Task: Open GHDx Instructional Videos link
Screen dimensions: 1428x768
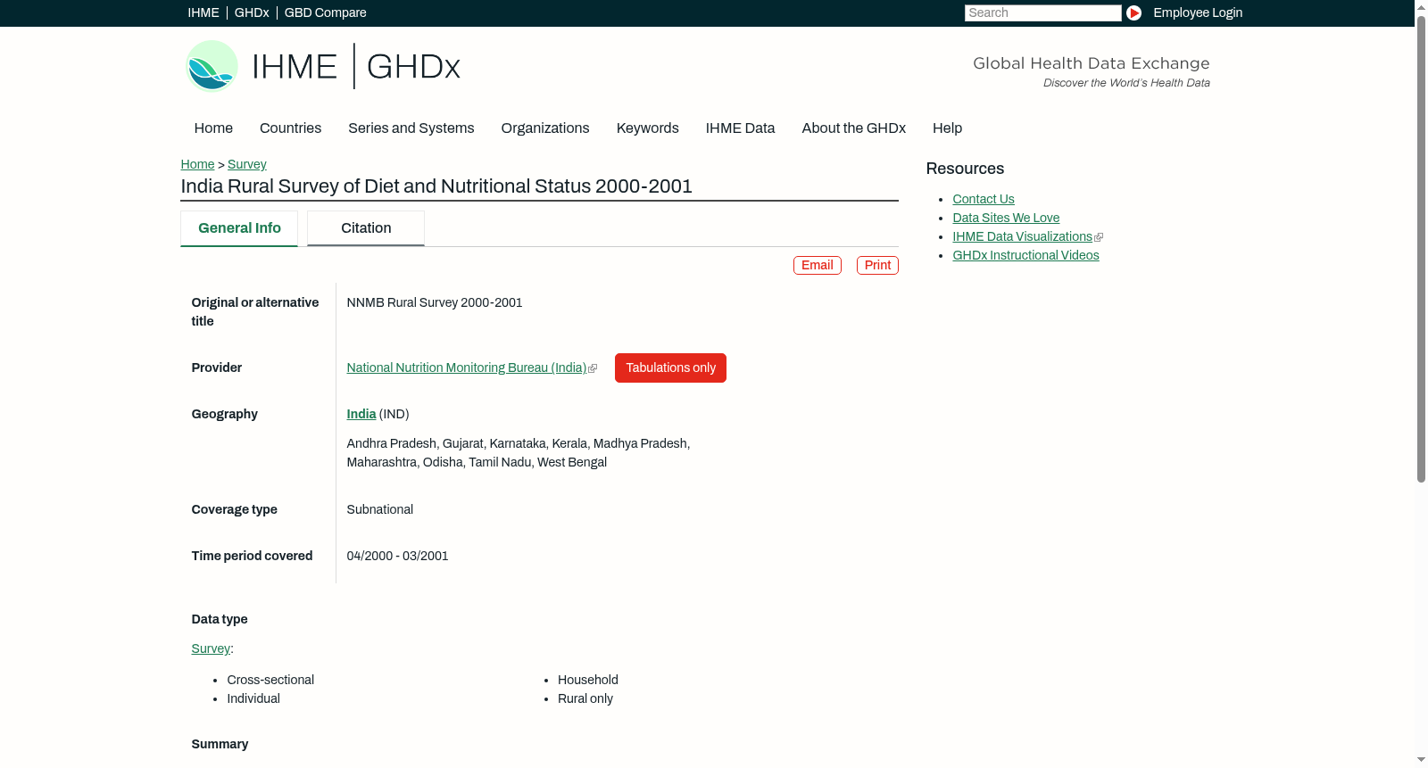Action: (x=1025, y=255)
